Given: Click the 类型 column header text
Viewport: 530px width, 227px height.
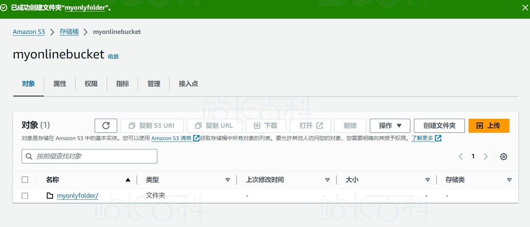Looking at the screenshot, I should point(153,180).
